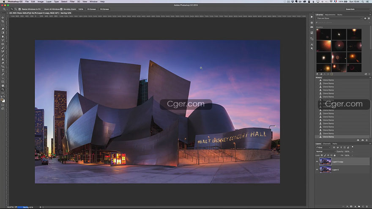
Task: Create a new snapshot in the History panel
Action: 363,140
